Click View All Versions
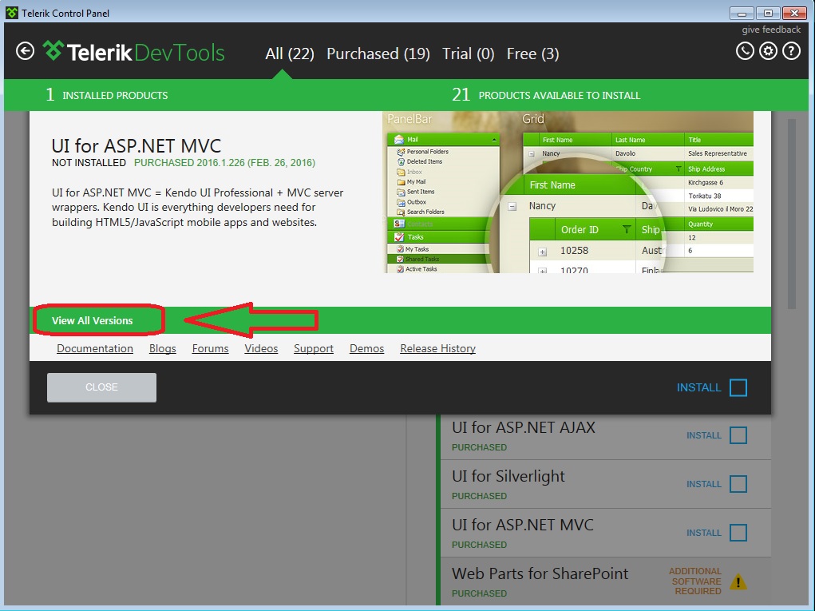 point(93,320)
